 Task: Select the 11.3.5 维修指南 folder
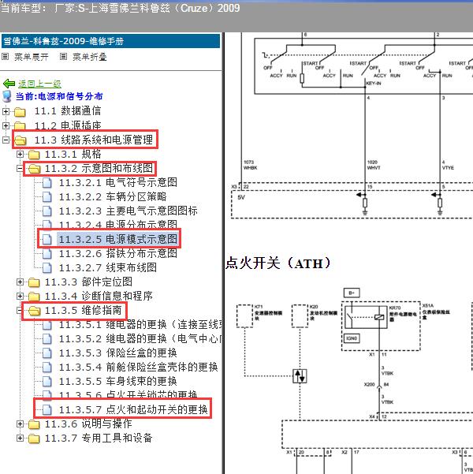coord(84,310)
